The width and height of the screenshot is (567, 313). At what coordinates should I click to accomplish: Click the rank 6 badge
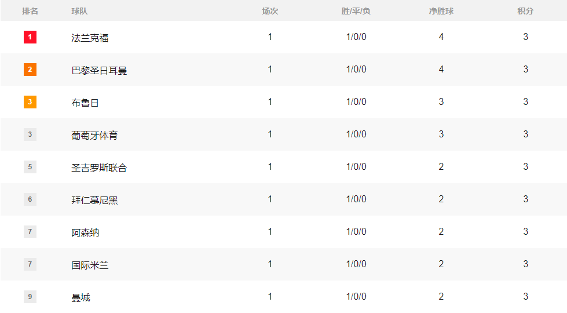(x=30, y=199)
